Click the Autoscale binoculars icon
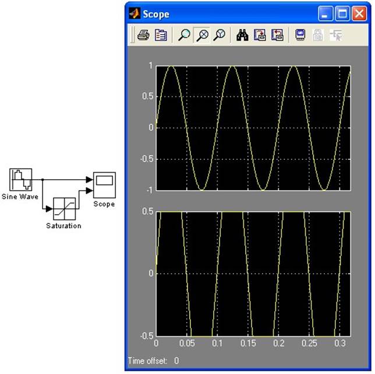 (242, 35)
